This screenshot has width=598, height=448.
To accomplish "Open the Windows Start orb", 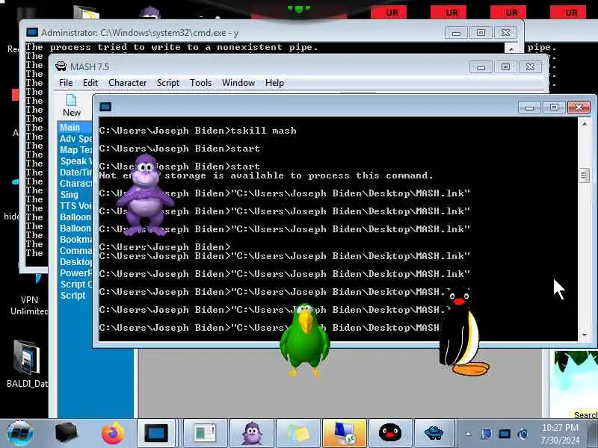I will [20, 433].
